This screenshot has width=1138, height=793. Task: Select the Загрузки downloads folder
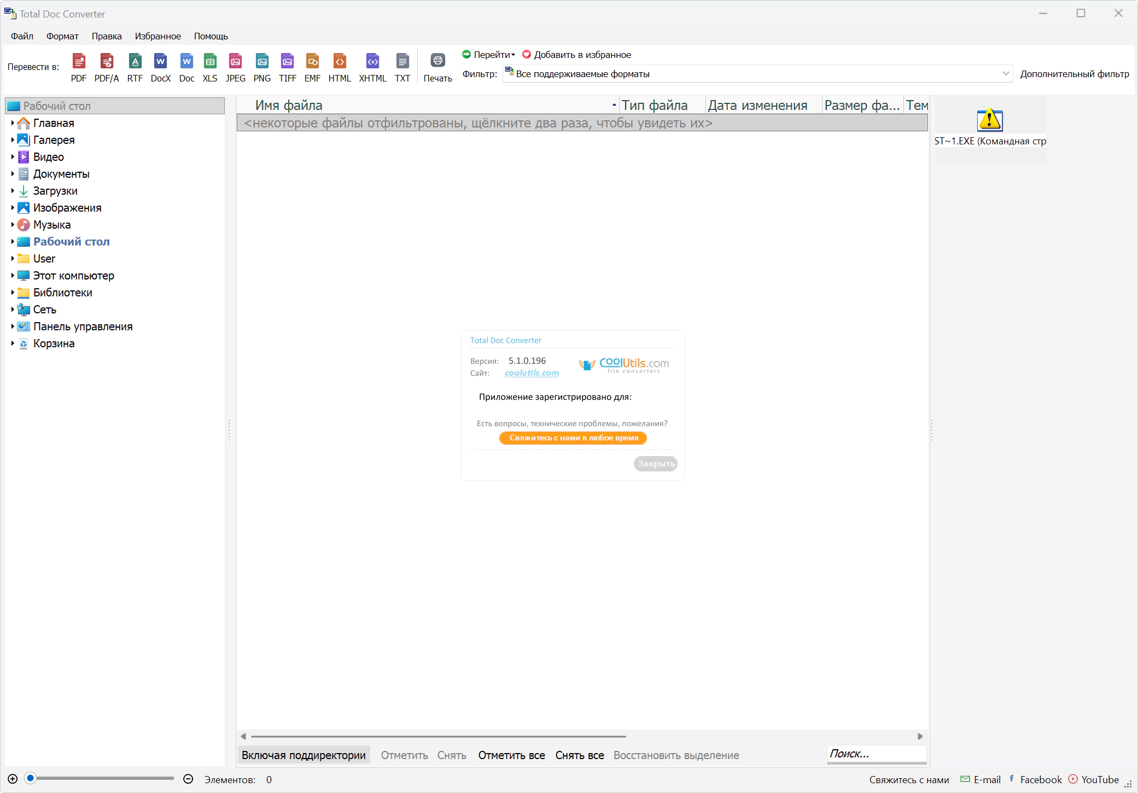pos(55,191)
